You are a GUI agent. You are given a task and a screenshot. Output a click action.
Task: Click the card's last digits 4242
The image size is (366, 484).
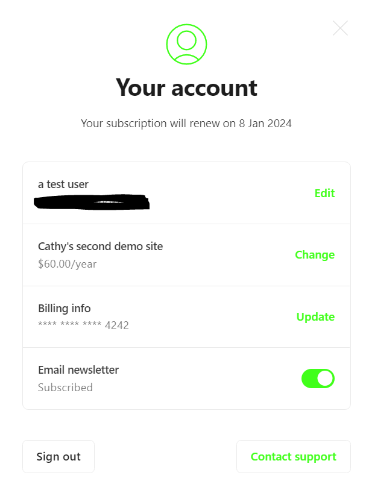117,325
